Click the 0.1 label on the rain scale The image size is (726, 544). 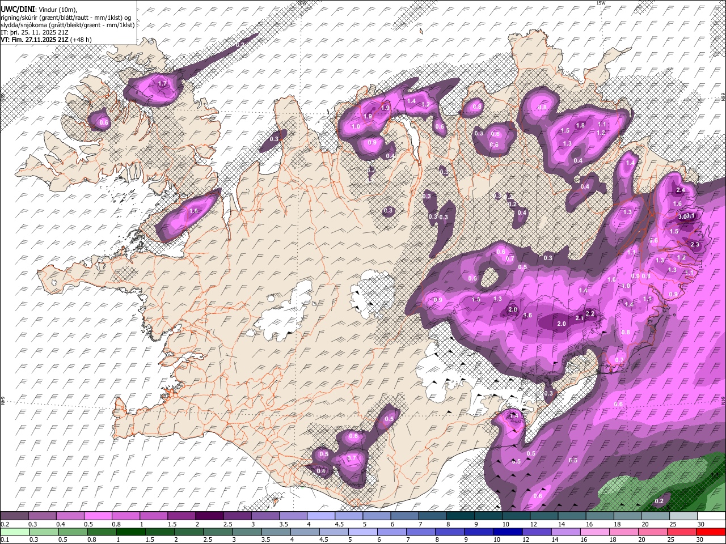tap(5, 540)
